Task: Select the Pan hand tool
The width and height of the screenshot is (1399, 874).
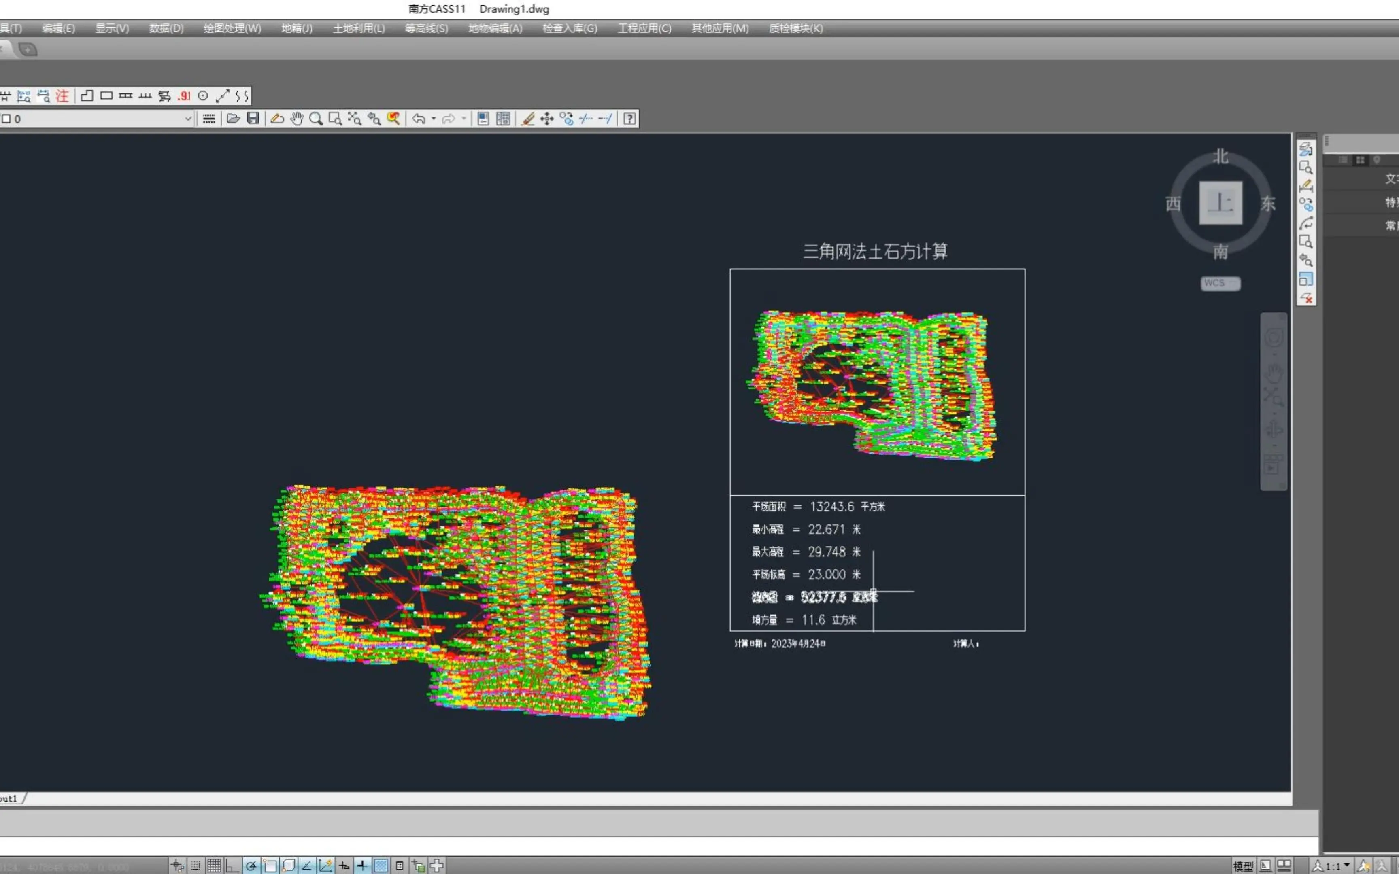Action: tap(297, 119)
